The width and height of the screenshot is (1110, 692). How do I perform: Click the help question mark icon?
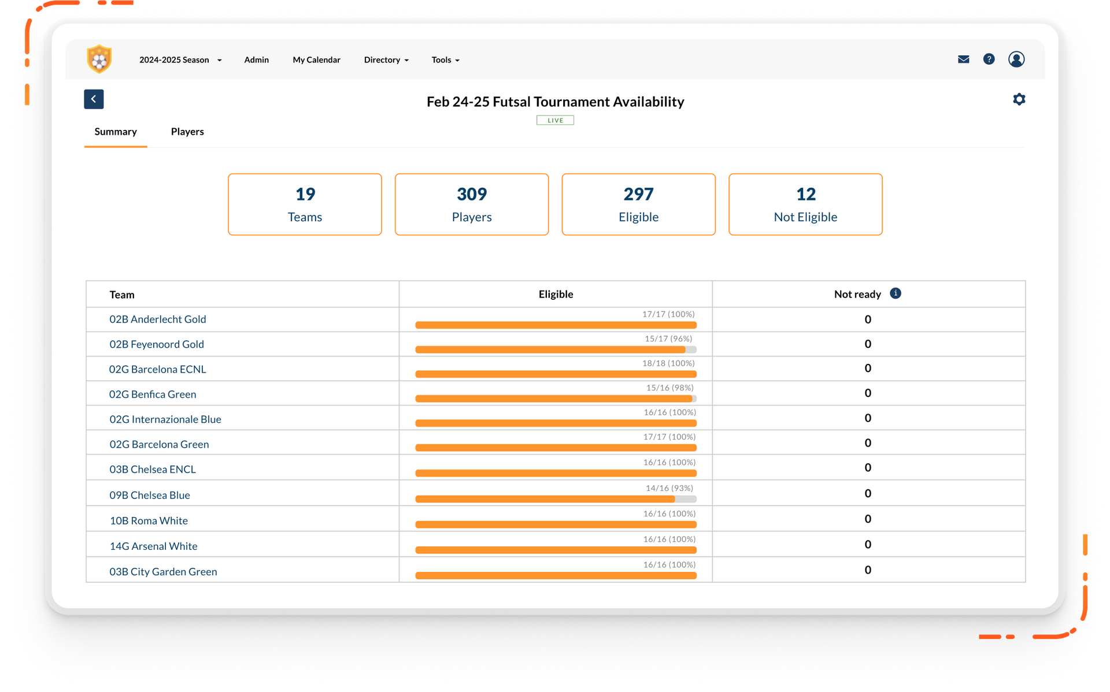pos(990,59)
